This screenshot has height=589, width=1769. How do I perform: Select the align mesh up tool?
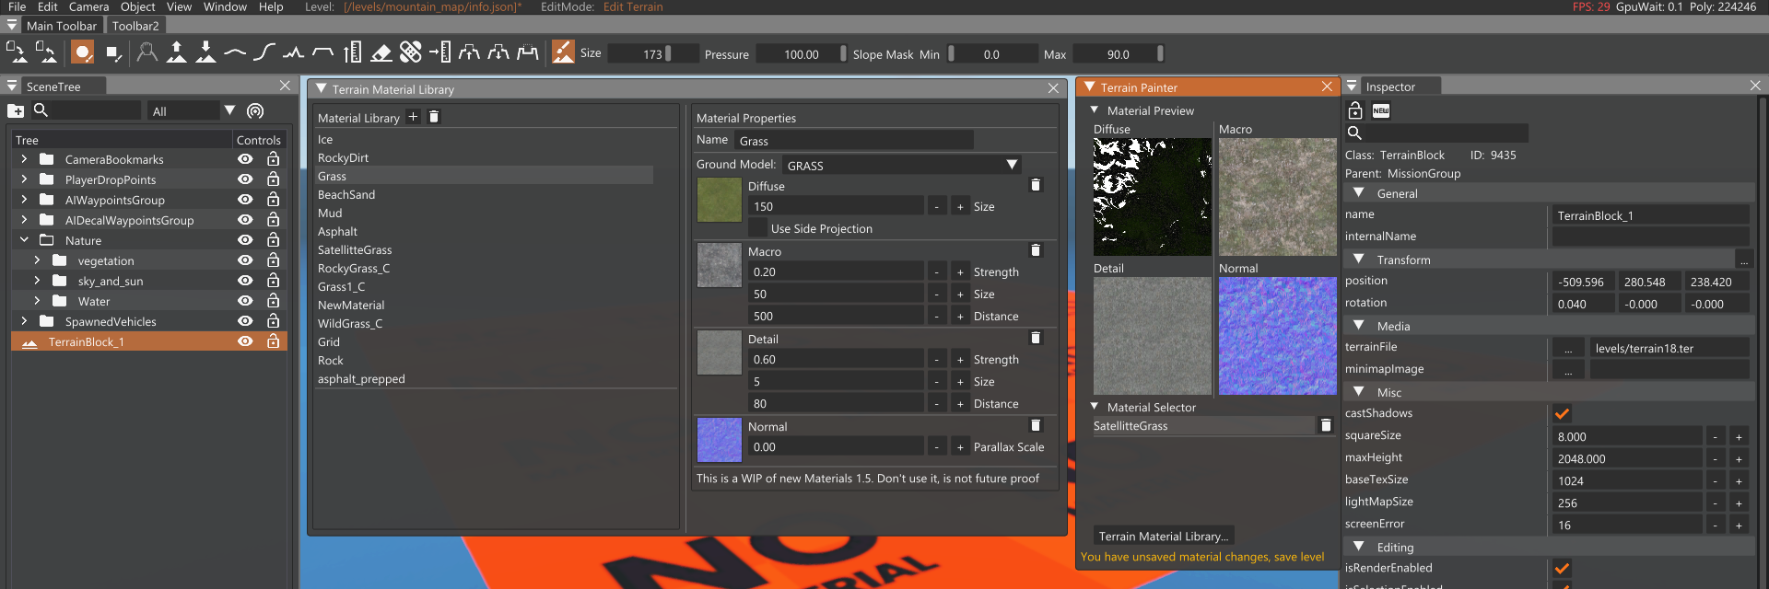469,52
